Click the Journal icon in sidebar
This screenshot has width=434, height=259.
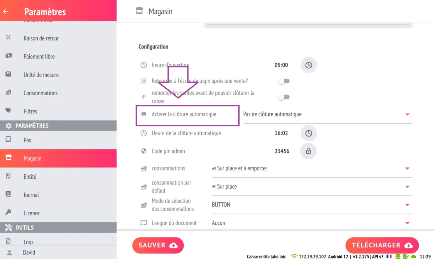8,194
